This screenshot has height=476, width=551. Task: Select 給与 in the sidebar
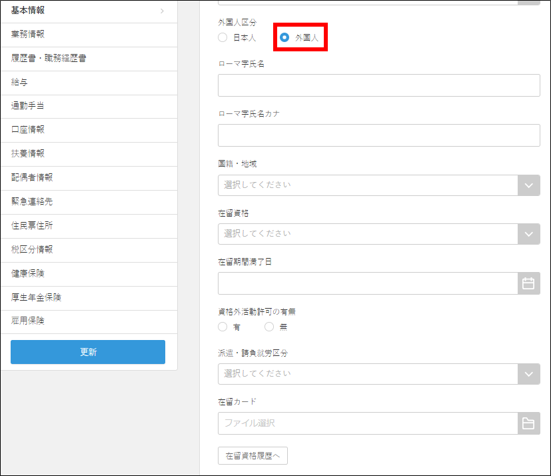[x=89, y=82]
